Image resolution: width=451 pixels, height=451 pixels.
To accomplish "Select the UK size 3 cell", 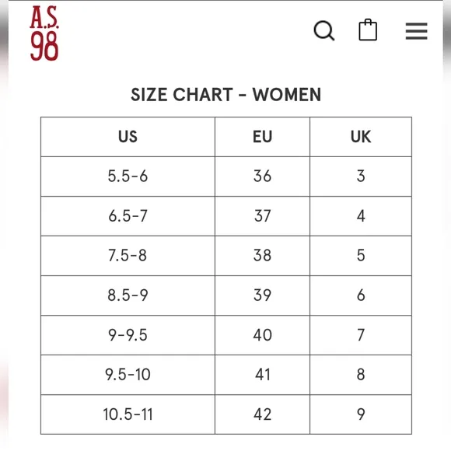I will pyautogui.click(x=361, y=177).
